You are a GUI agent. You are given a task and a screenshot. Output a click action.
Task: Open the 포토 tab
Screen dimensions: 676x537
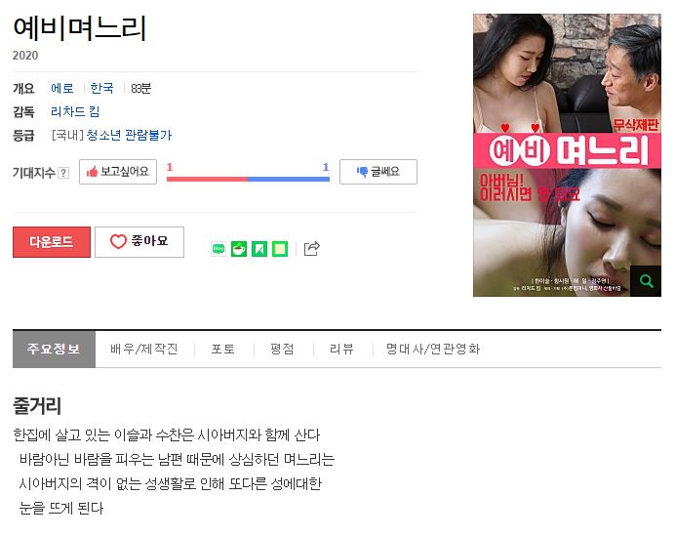[222, 349]
